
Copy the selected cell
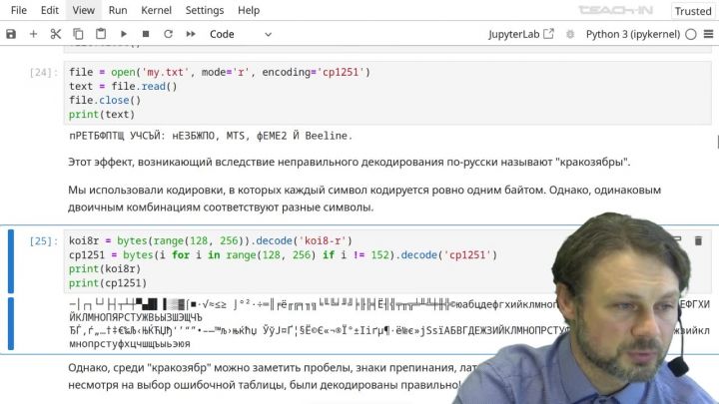(x=78, y=34)
